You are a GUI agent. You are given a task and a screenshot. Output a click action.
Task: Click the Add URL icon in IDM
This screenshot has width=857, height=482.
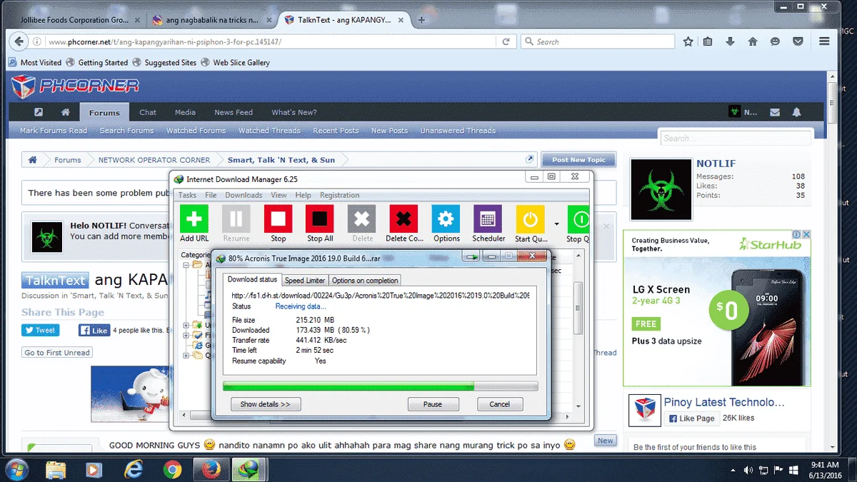(194, 219)
